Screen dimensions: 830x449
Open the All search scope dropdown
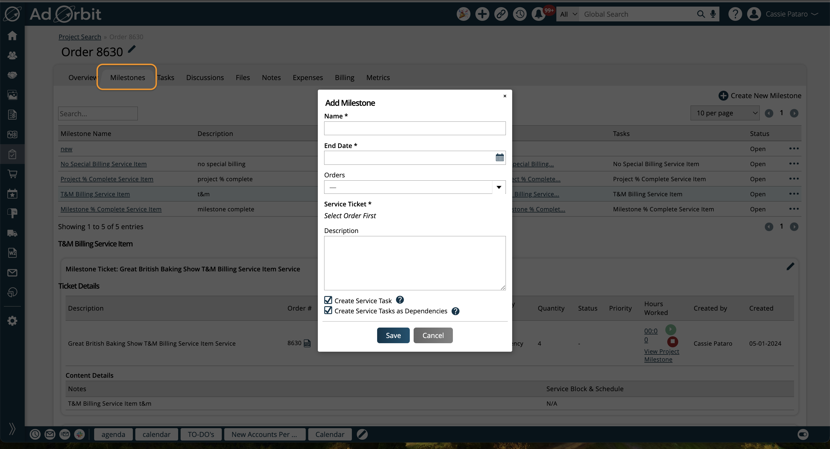[568, 14]
